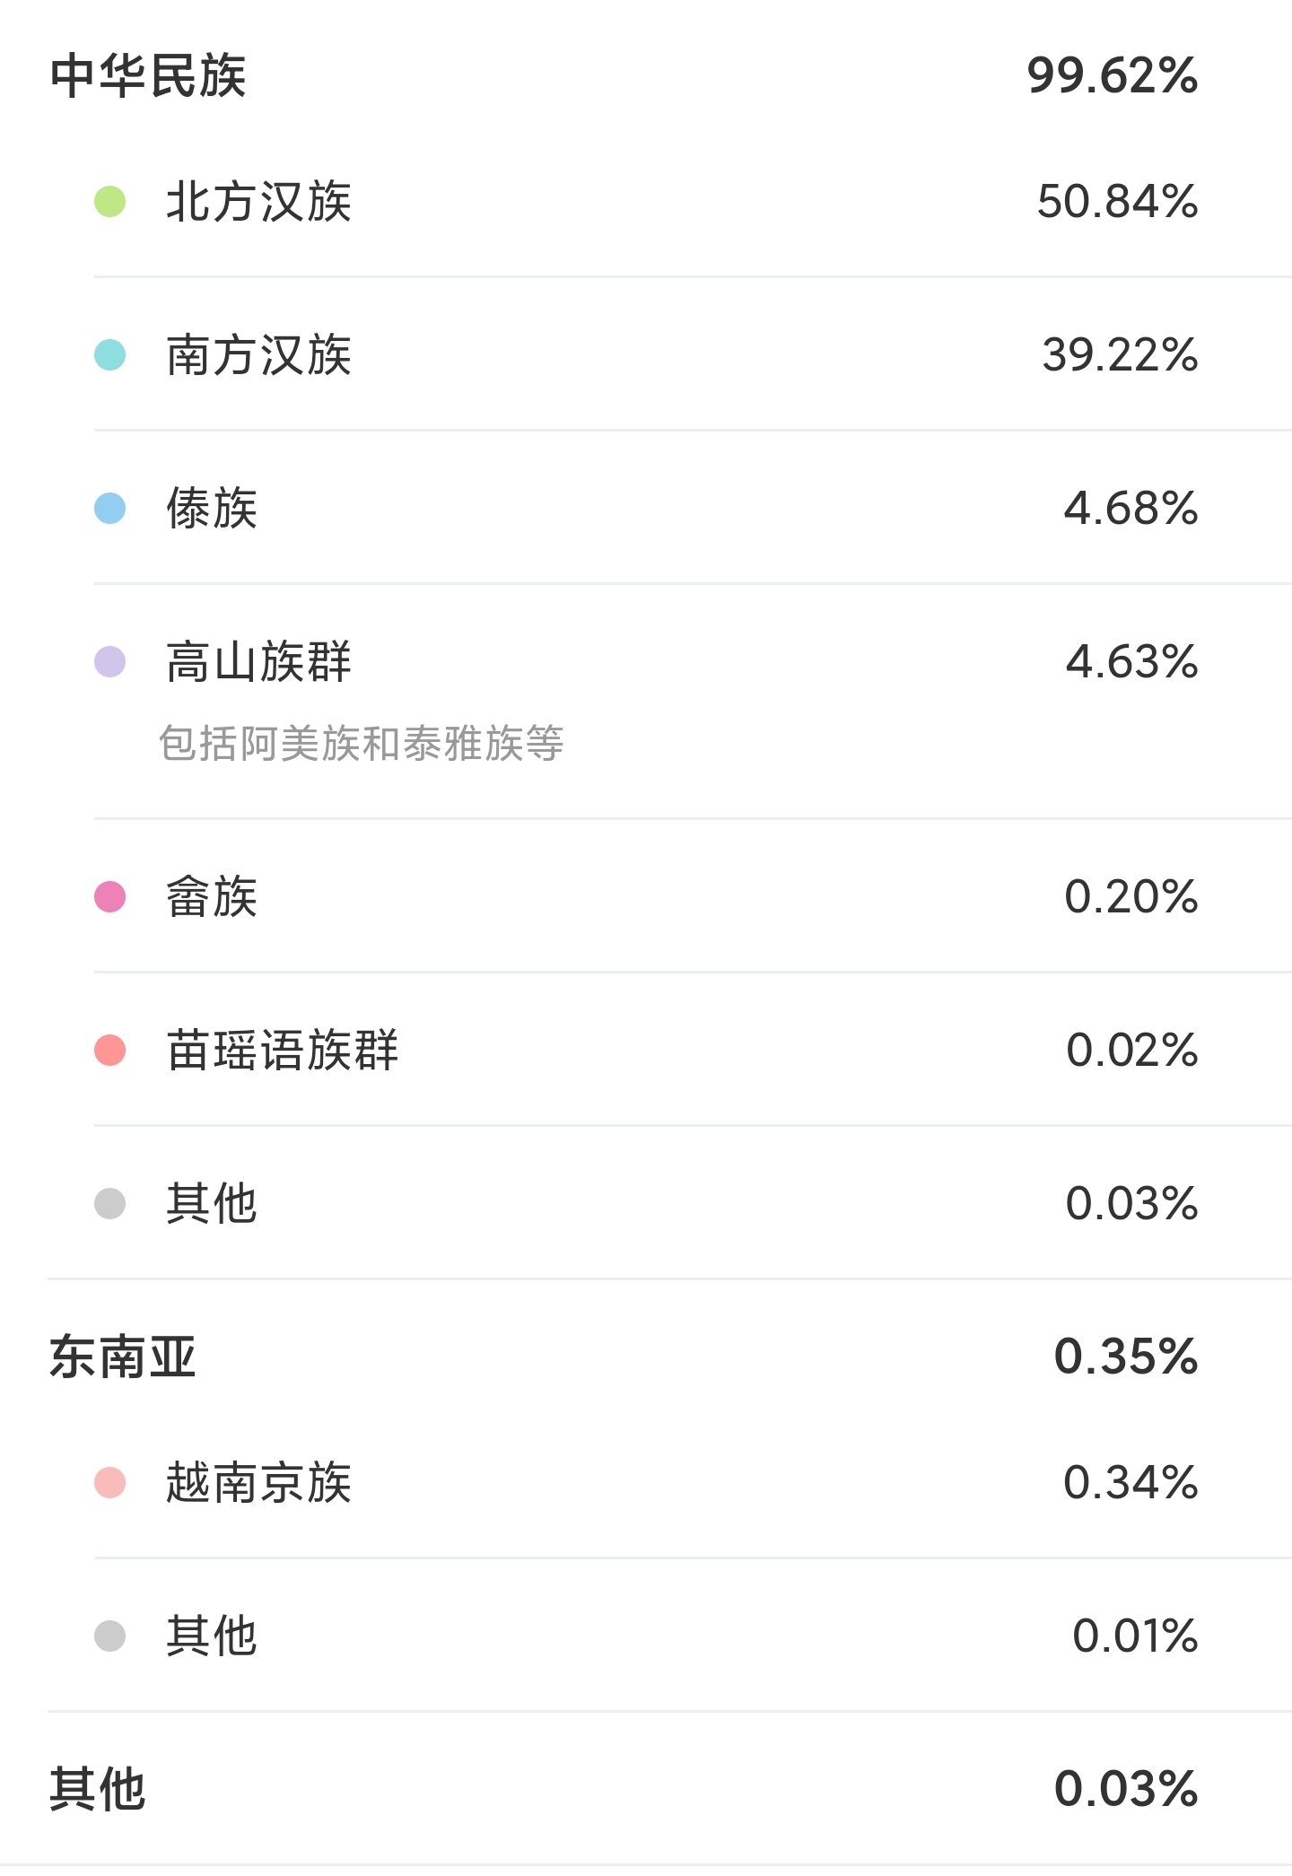Click the 0.35% total for 东南亚
This screenshot has width=1292, height=1876.
point(1126,1357)
